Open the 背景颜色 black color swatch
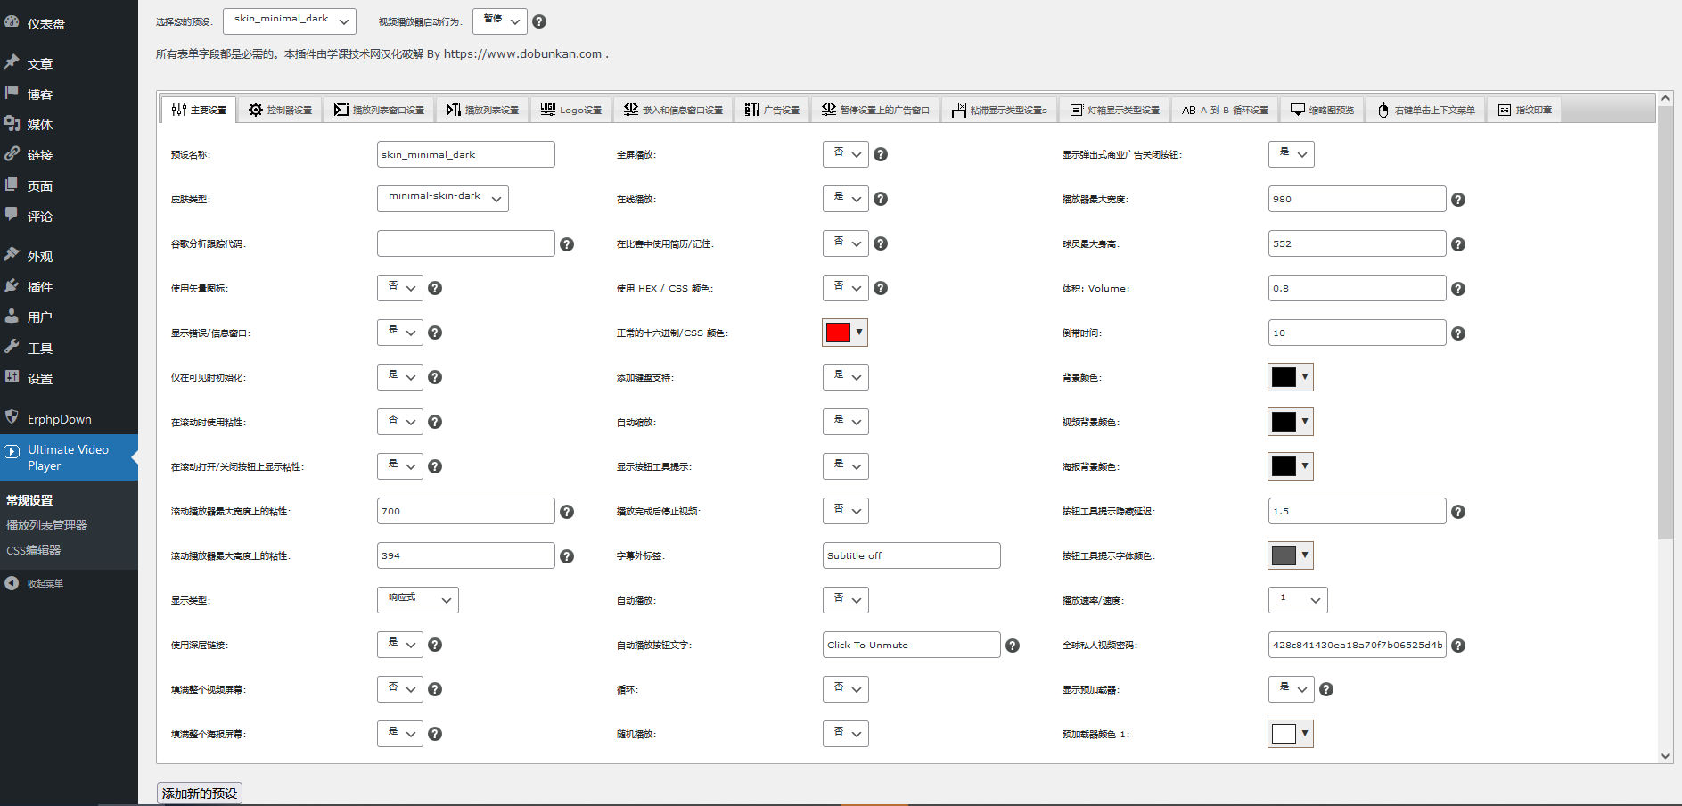Viewport: 1682px width, 806px height. point(1291,377)
